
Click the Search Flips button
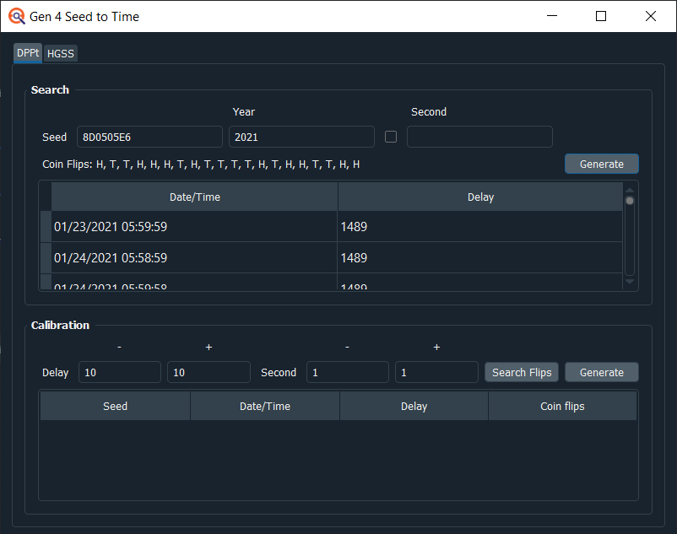(522, 372)
